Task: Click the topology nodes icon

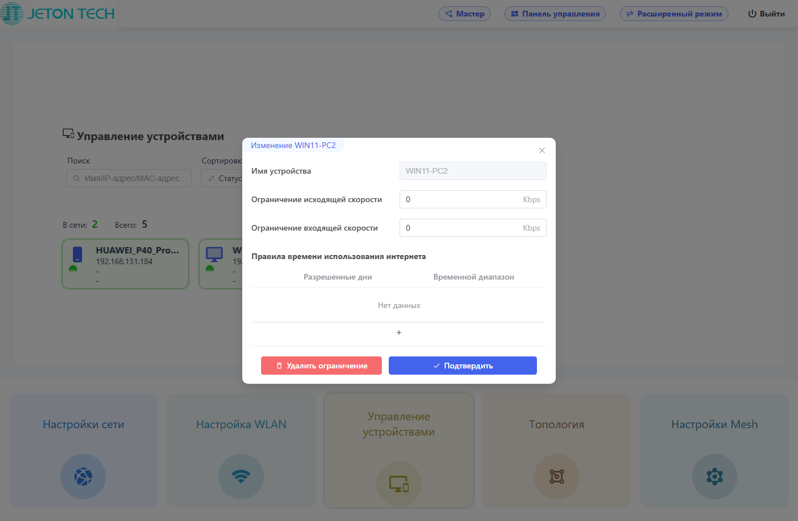Action: [x=557, y=477]
